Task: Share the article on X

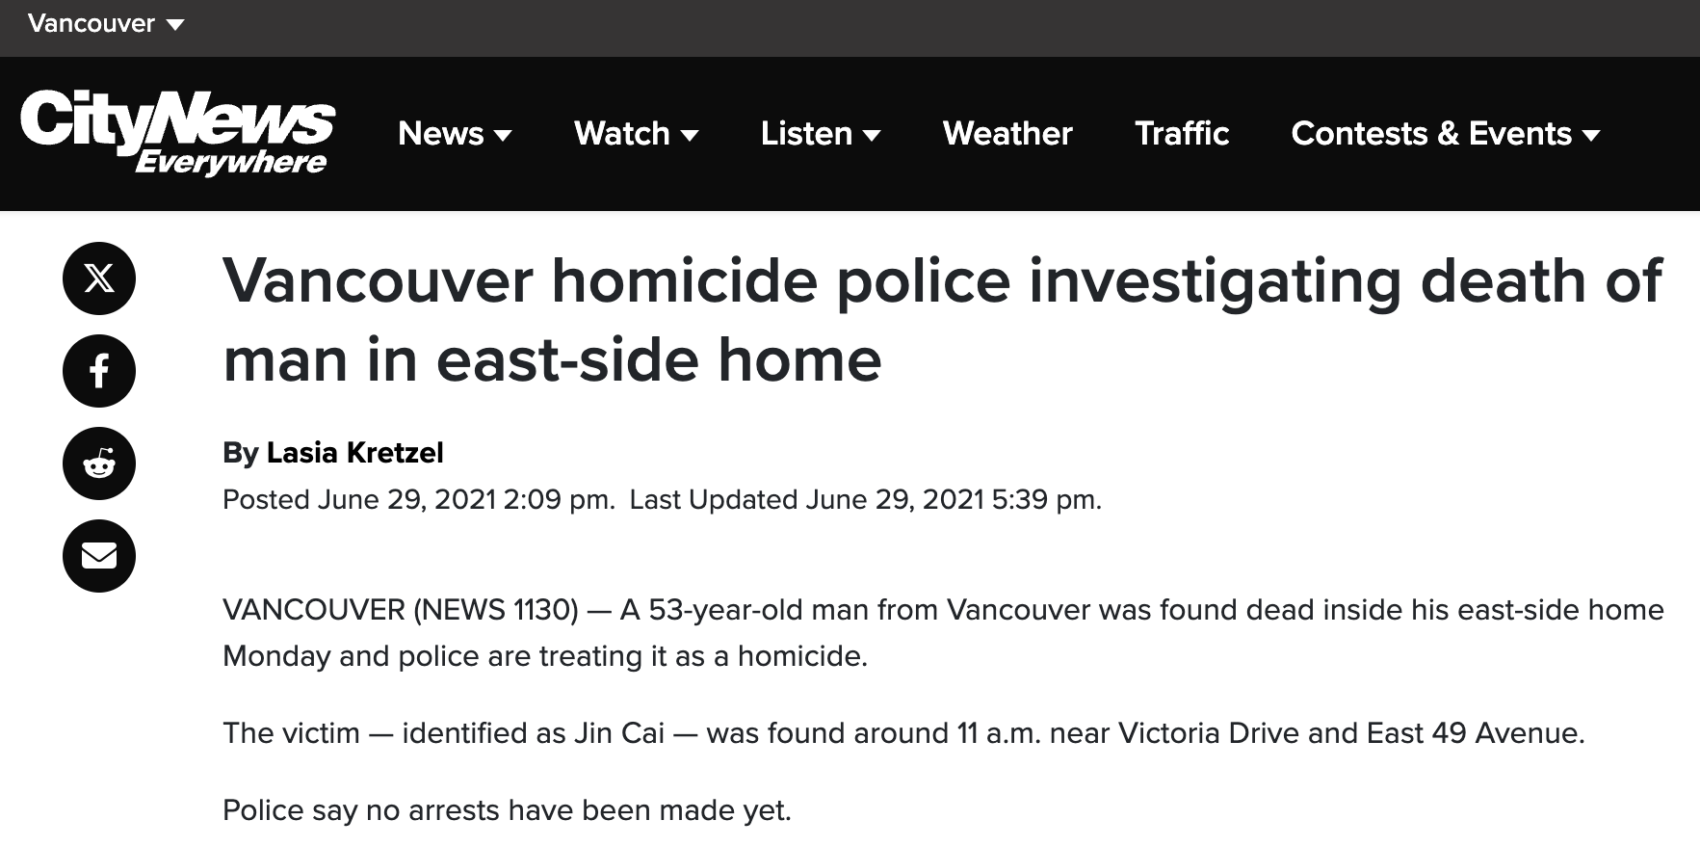Action: click(99, 278)
